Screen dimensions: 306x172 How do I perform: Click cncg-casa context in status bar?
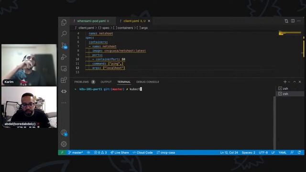(x=166, y=152)
